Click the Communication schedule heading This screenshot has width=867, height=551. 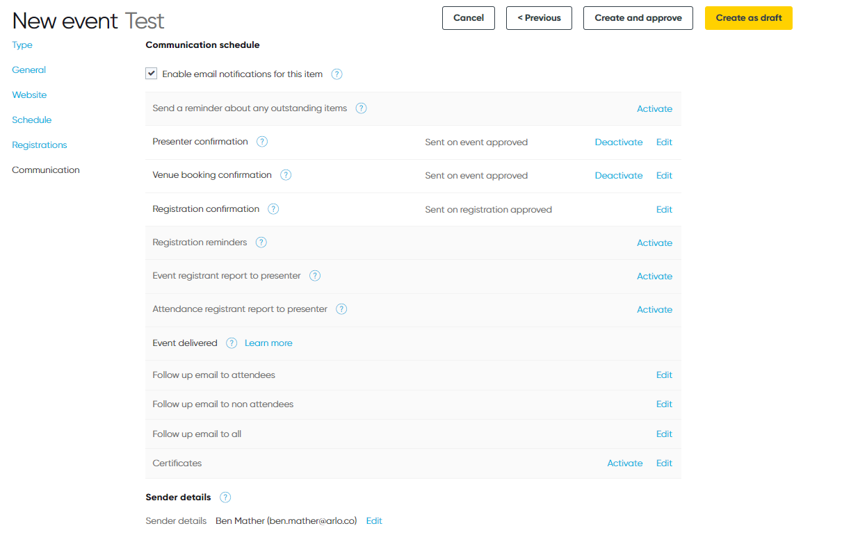(x=202, y=45)
